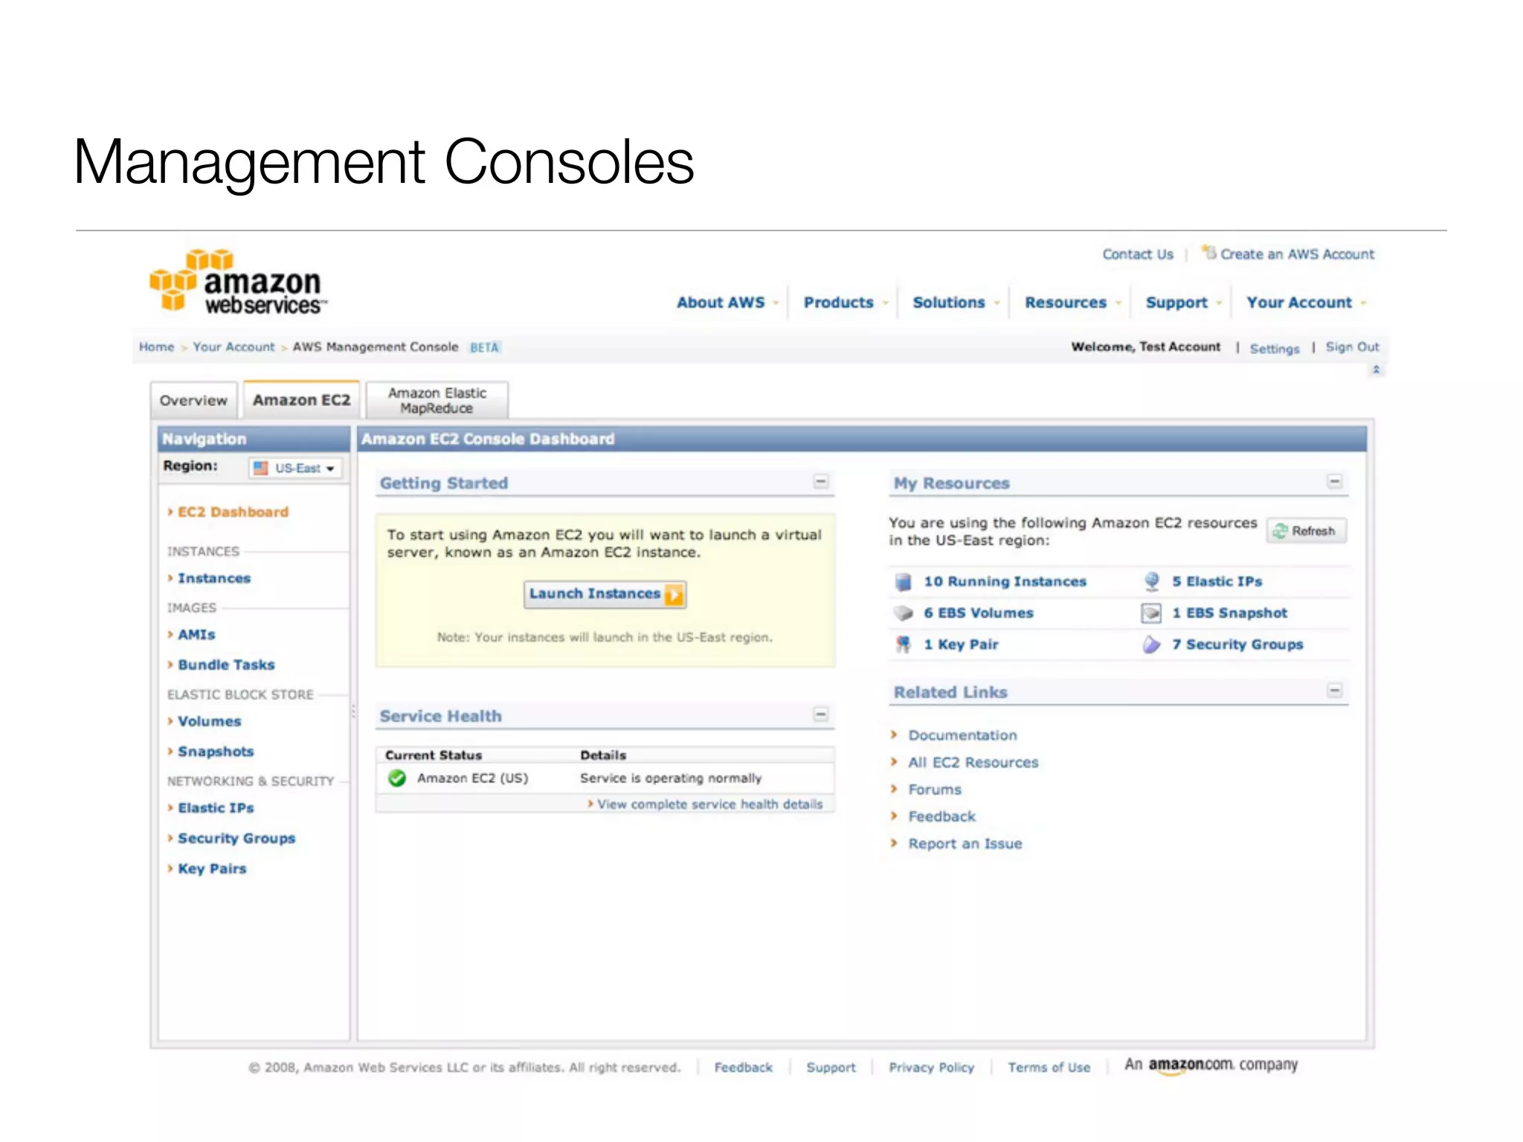Open the Support dropdown menu
Viewport: 1523px width, 1142px height.
pyautogui.click(x=1183, y=303)
